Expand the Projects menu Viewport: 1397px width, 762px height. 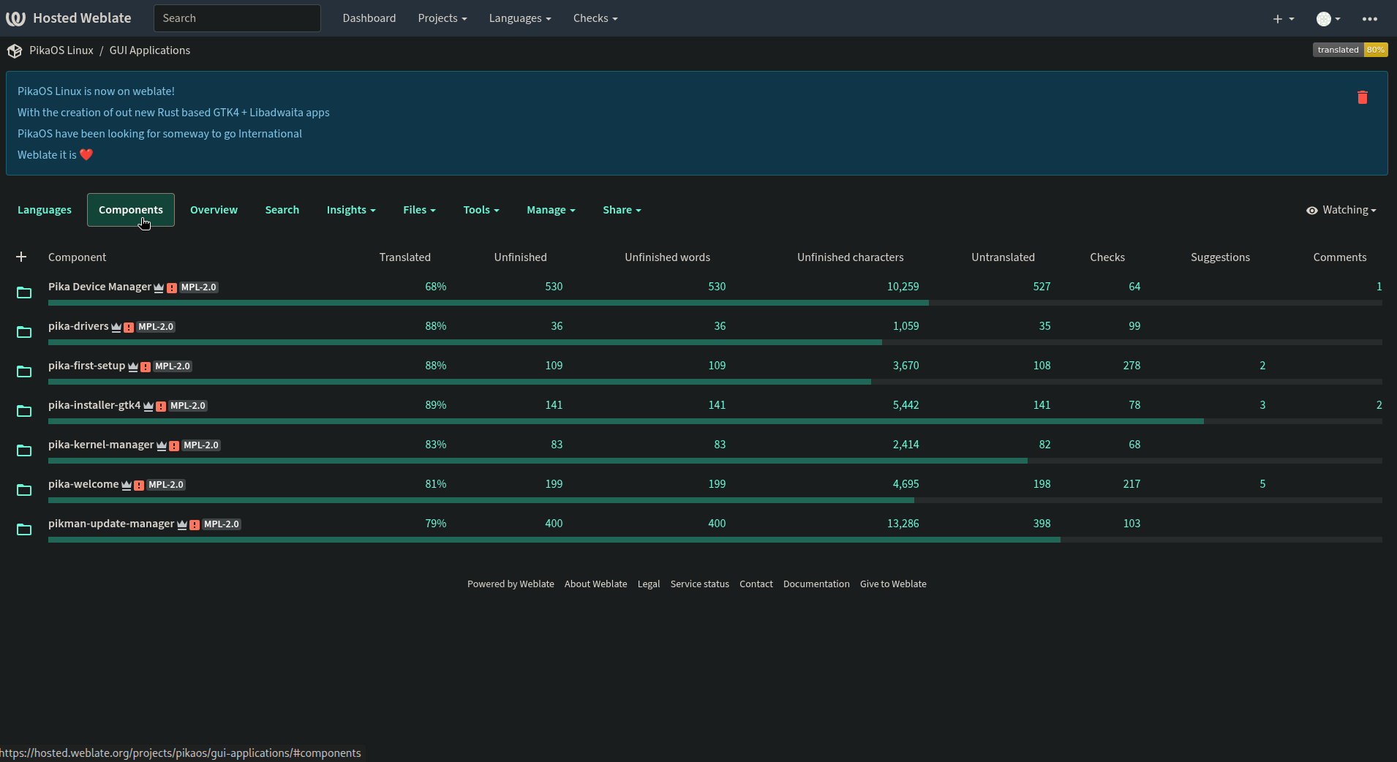click(442, 18)
